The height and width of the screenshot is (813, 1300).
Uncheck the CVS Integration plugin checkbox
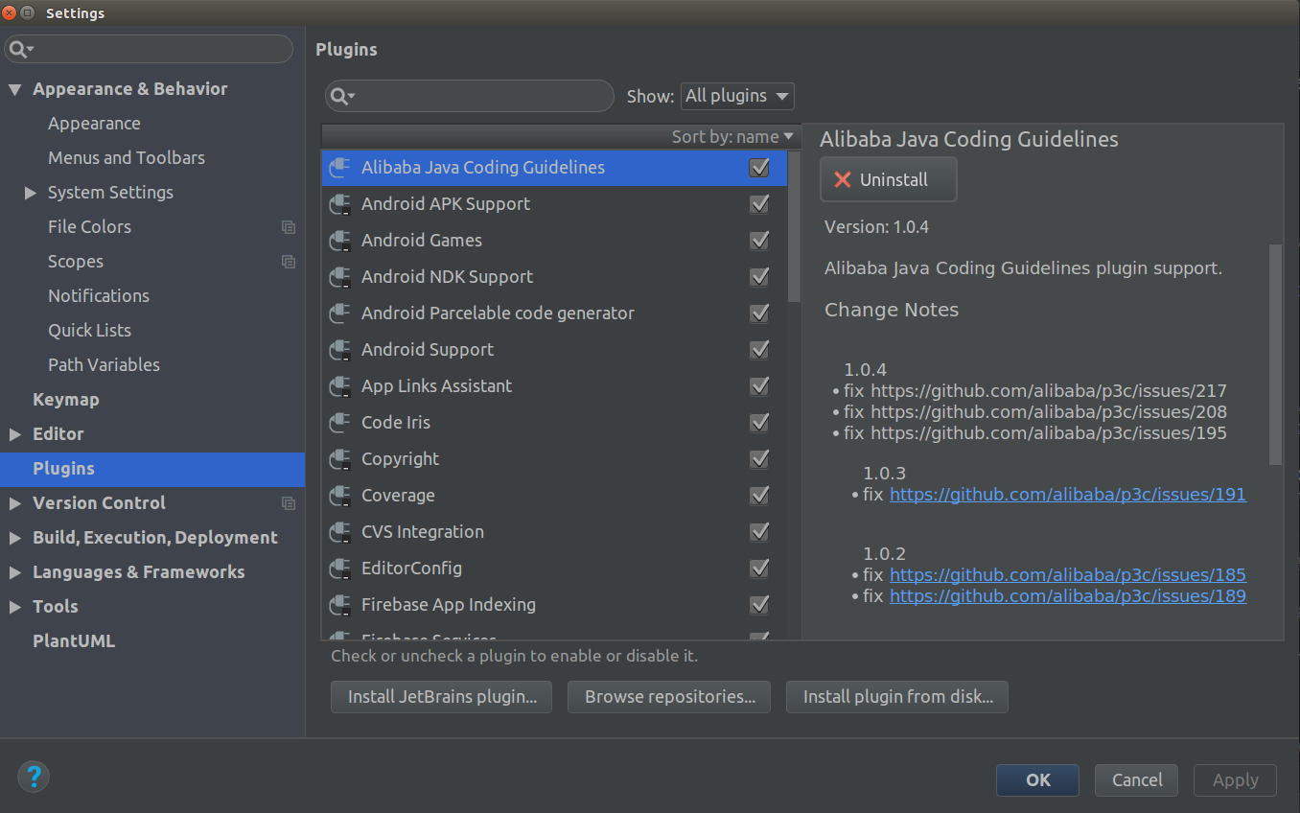759,532
